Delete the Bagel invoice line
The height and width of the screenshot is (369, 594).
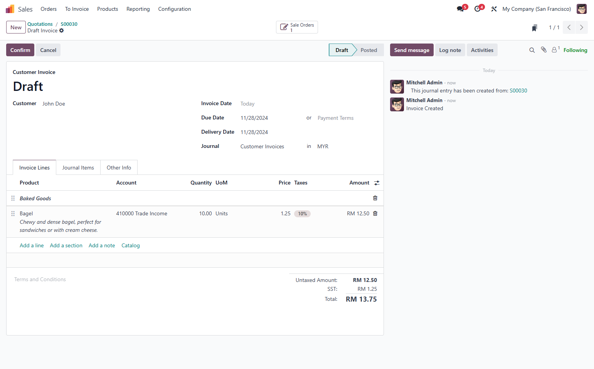click(375, 213)
